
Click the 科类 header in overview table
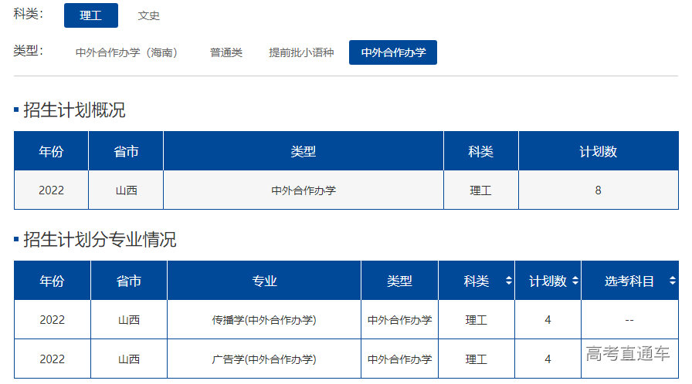pyautogui.click(x=480, y=151)
